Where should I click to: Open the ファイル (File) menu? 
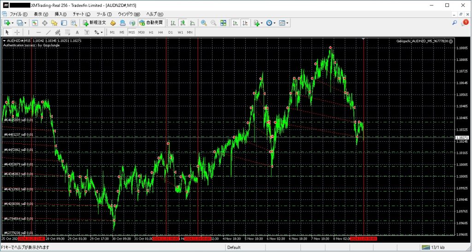coord(18,14)
